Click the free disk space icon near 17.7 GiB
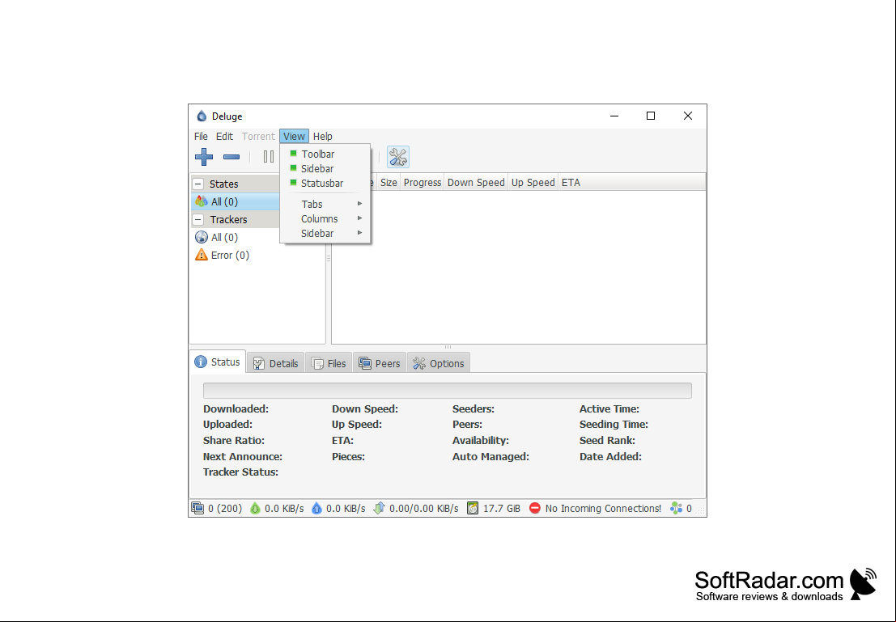 click(473, 508)
